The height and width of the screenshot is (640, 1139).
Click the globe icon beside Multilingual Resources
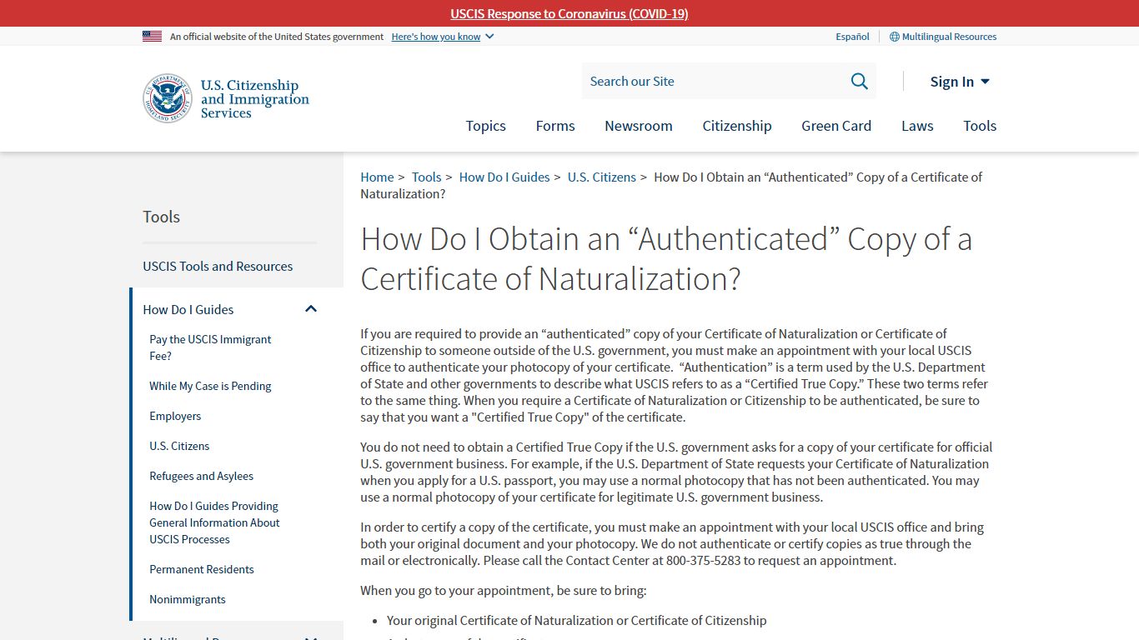[894, 37]
